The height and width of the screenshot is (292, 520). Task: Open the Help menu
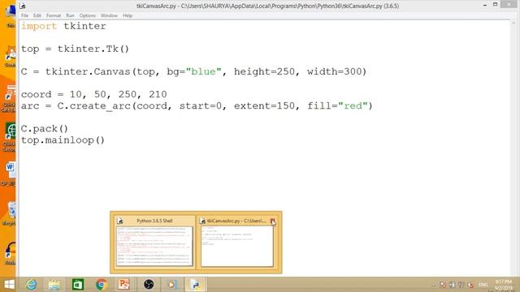[128, 15]
